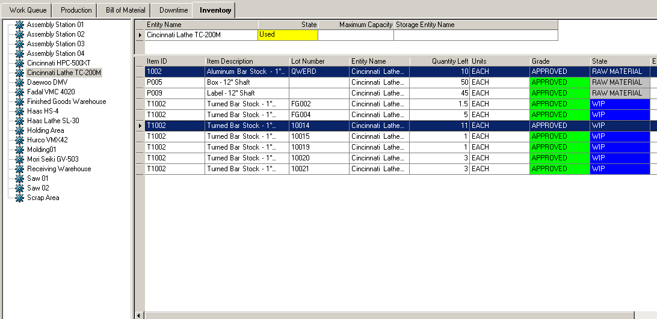The height and width of the screenshot is (319, 657).
Task: Switch to the Production tab
Action: pos(76,10)
